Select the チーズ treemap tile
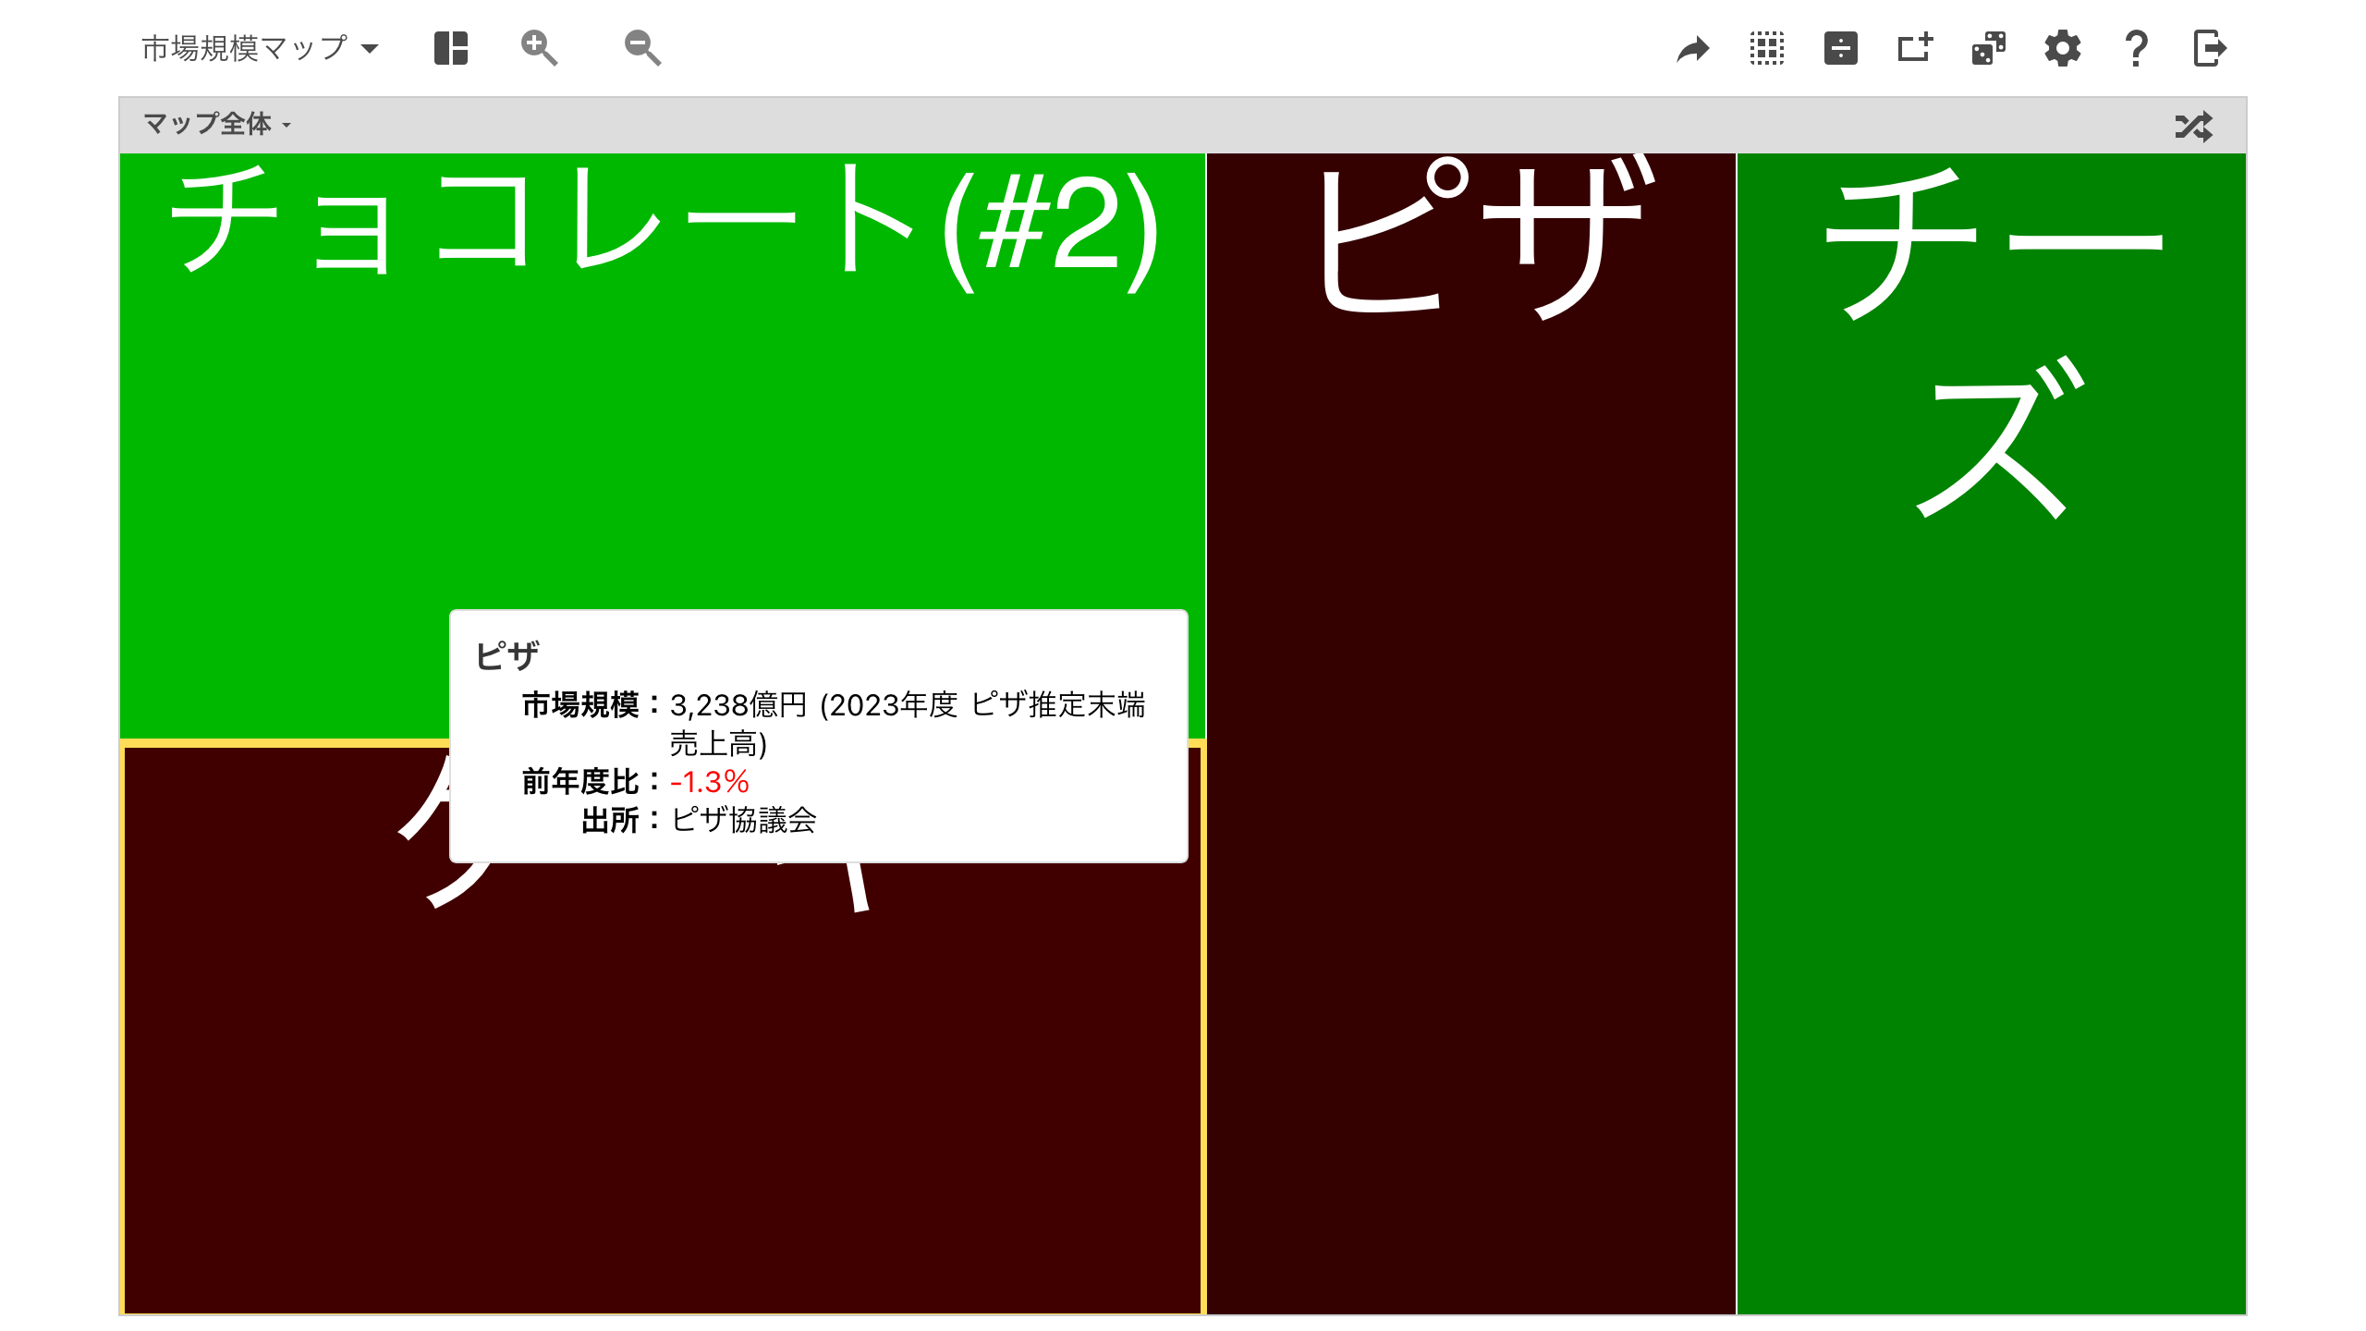 pos(1992,733)
